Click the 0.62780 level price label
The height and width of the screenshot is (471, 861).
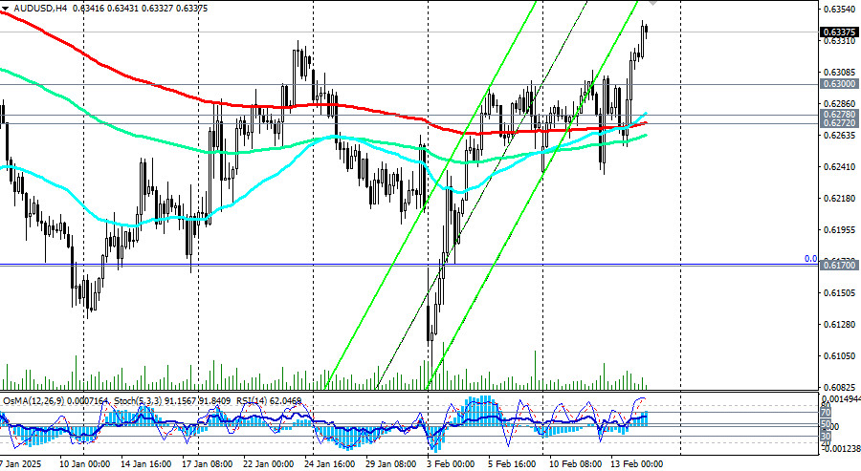click(839, 115)
